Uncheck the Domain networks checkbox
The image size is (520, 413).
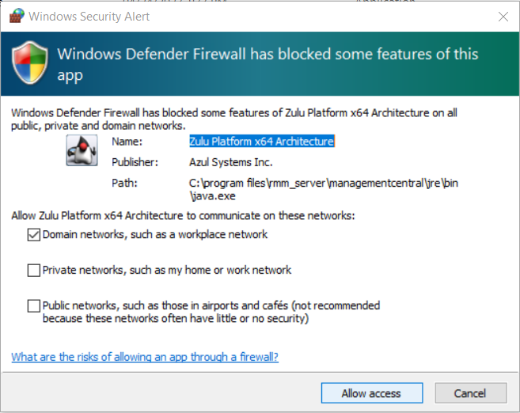click(x=33, y=234)
